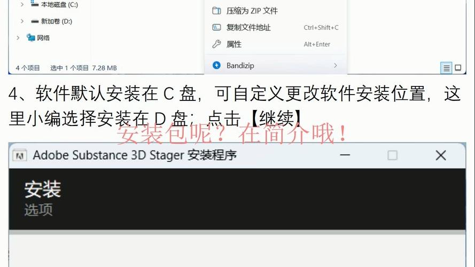Expand the 网络 tree node

pos(18,38)
